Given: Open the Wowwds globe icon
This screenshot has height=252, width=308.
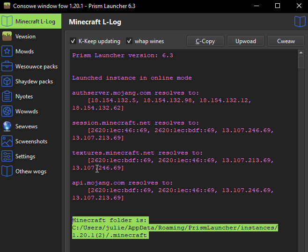Looking at the screenshot, I should point(7,111).
